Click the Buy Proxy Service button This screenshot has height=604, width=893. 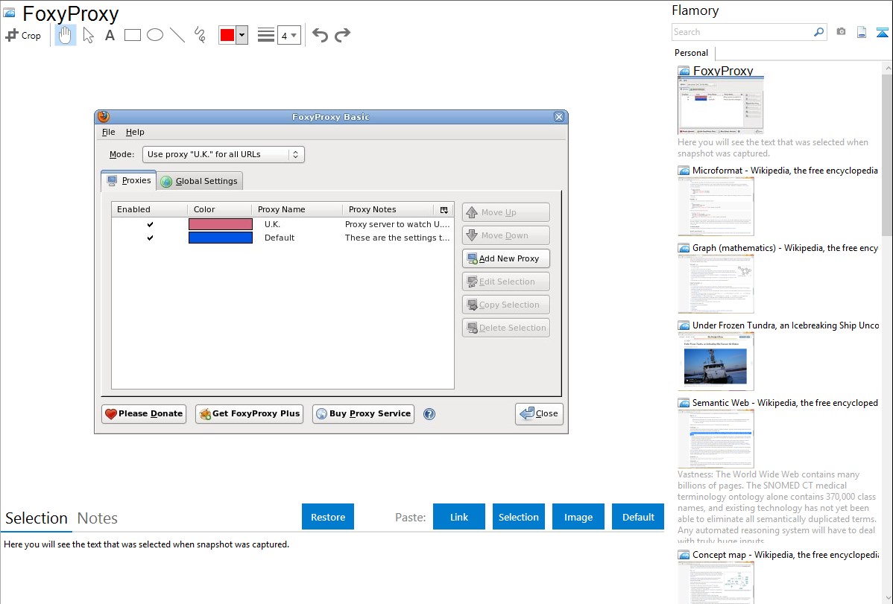click(x=363, y=414)
